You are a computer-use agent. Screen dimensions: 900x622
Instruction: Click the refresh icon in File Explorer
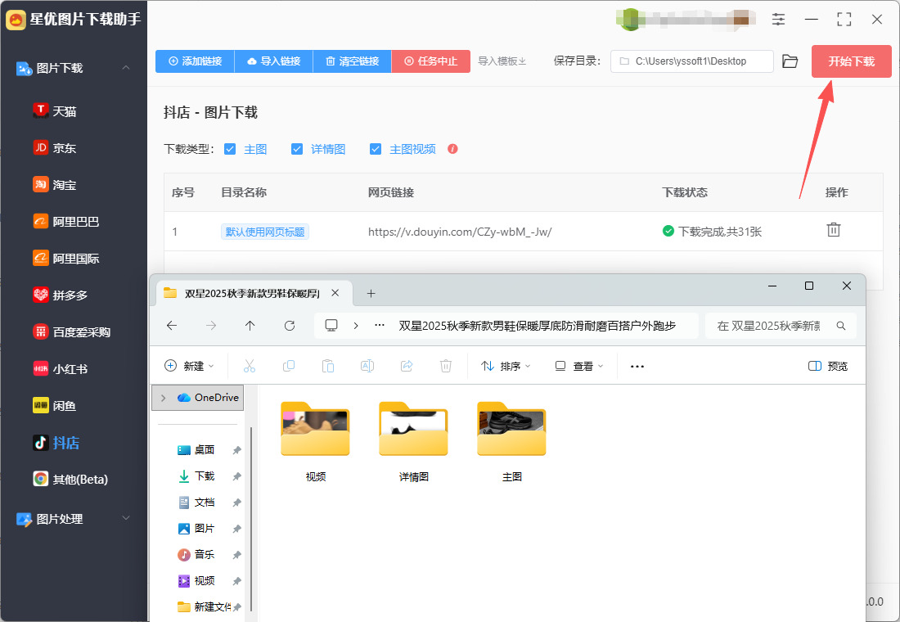pos(289,326)
